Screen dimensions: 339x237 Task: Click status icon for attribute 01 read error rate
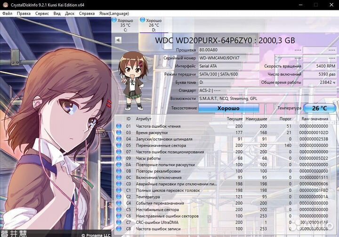coord(119,126)
